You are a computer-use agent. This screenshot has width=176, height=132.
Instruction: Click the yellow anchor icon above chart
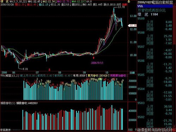(x=129, y=1)
